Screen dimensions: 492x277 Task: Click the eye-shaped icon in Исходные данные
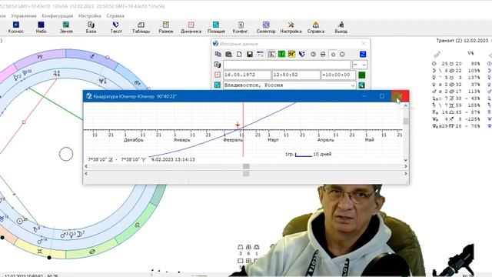313,55
